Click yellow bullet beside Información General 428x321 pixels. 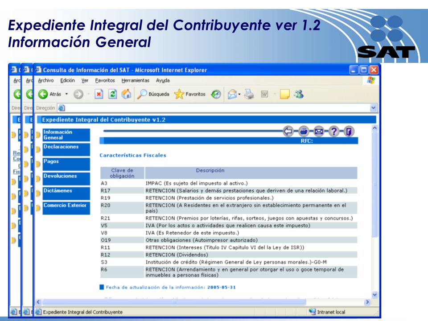click(x=38, y=135)
